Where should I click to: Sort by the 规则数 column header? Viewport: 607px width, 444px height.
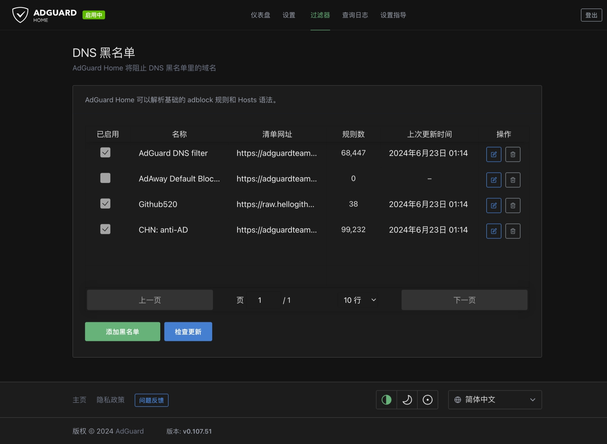(x=353, y=134)
